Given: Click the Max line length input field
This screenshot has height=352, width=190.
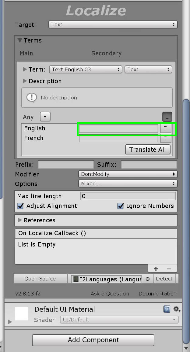Looking at the screenshot, I should coord(128,196).
